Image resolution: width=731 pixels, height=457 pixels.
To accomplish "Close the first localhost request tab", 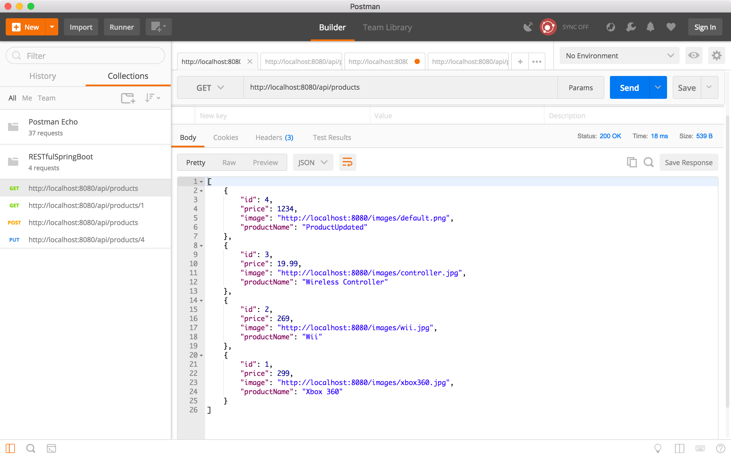I will [250, 62].
